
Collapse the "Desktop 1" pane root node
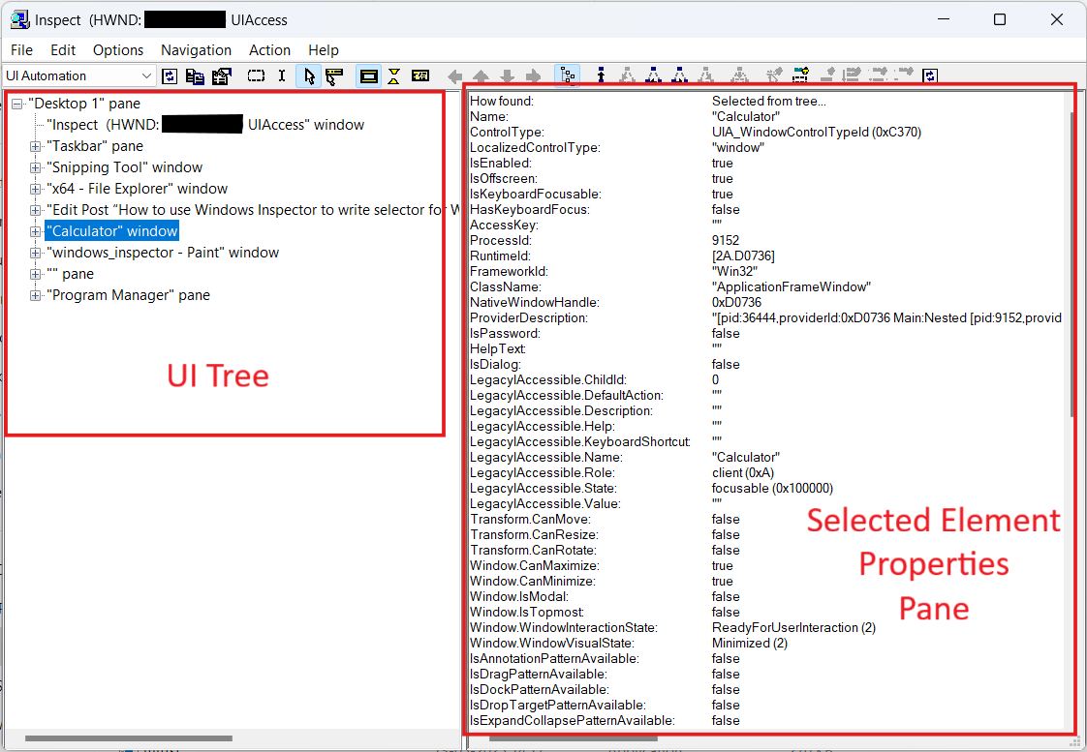pyautogui.click(x=16, y=104)
